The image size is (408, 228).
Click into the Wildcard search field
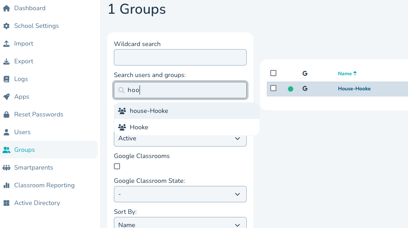tap(180, 58)
